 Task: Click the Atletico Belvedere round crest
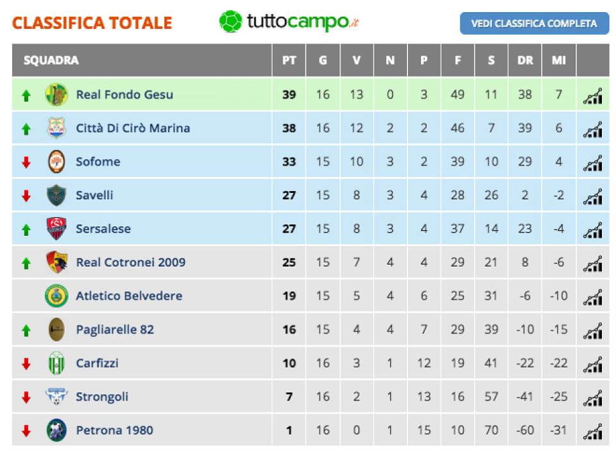56,296
